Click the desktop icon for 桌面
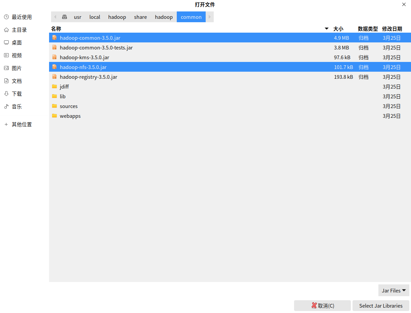Screen dimensions: 411x313 (6, 42)
